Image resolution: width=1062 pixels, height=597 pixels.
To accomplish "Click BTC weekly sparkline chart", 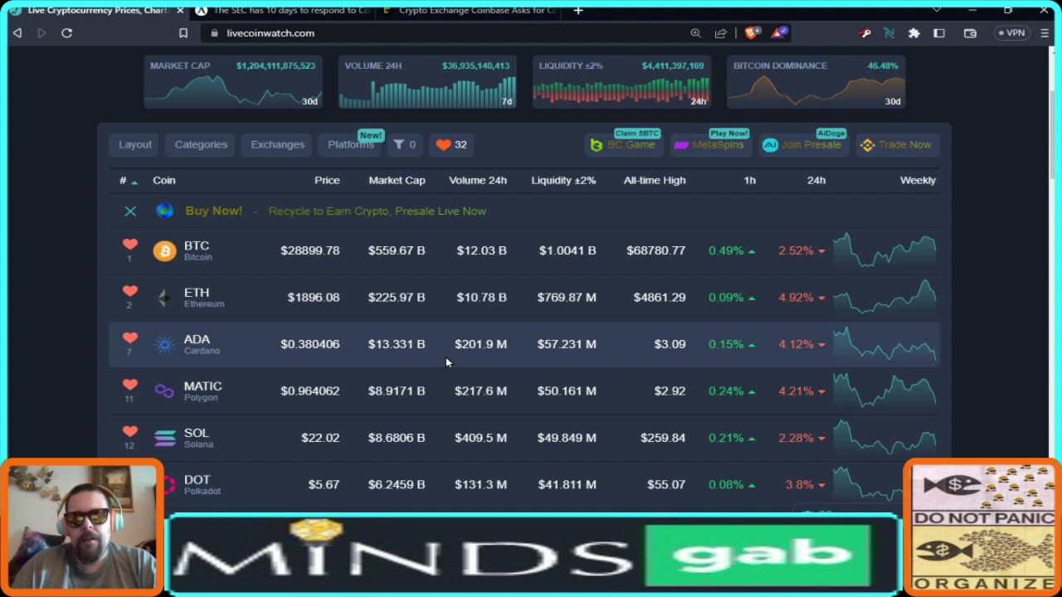I will pyautogui.click(x=884, y=250).
